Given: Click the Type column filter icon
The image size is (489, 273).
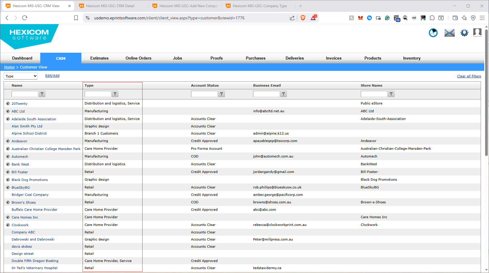Looking at the screenshot, I should 115,94.
